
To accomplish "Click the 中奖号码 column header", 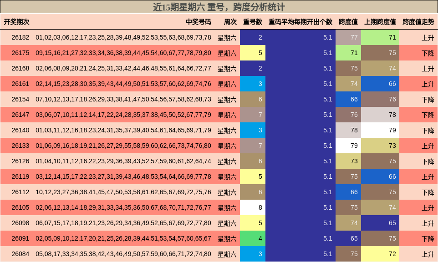I will click(x=199, y=22).
